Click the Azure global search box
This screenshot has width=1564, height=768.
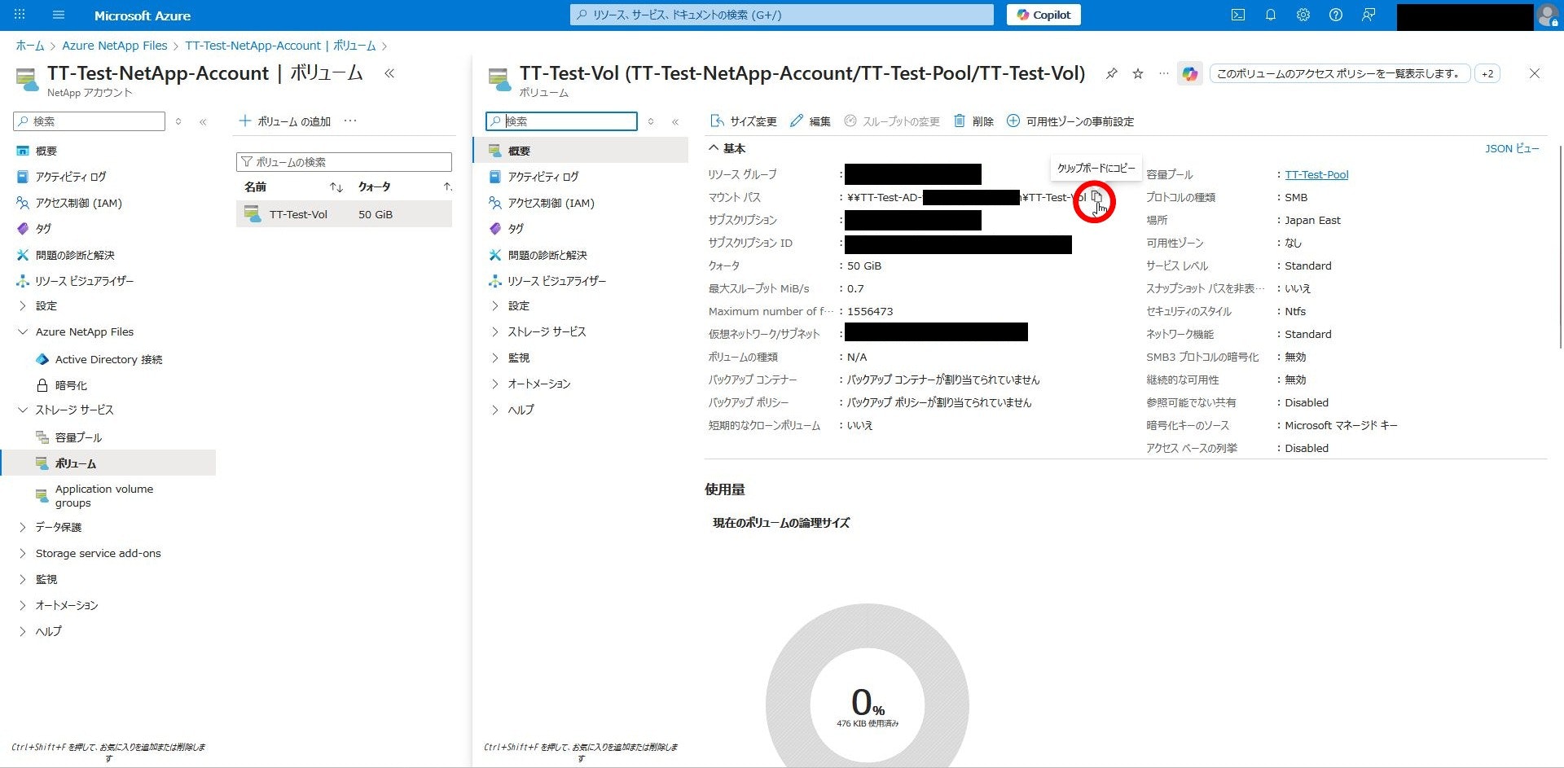(x=782, y=15)
